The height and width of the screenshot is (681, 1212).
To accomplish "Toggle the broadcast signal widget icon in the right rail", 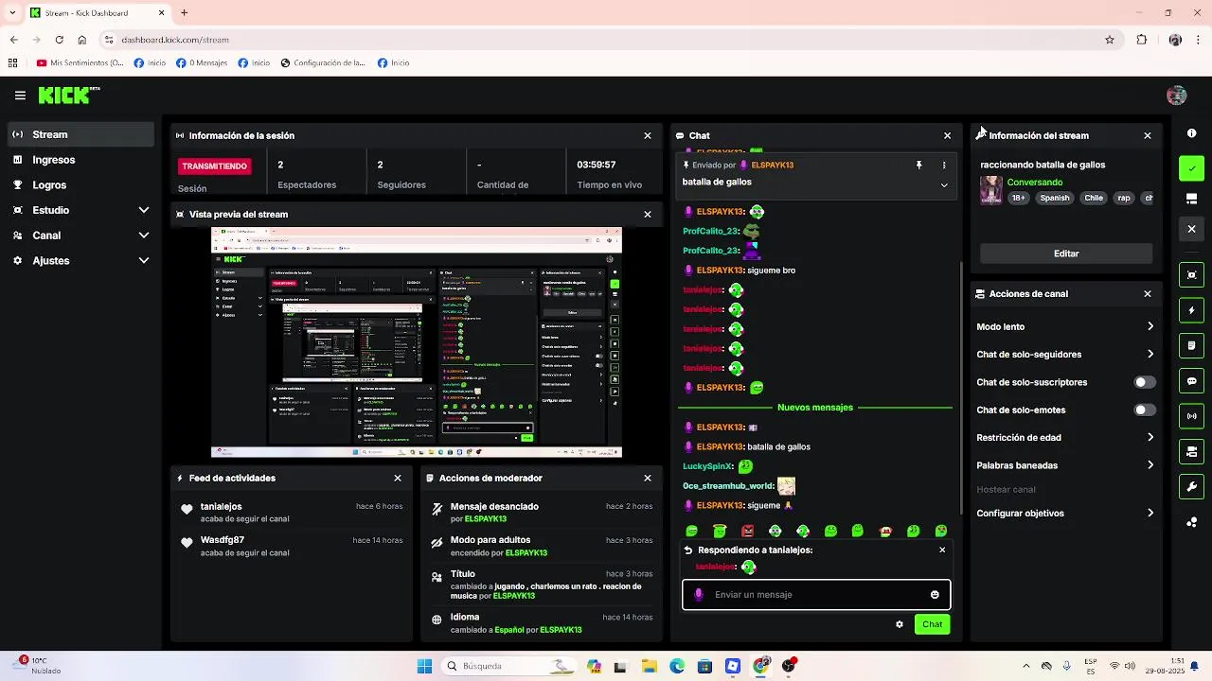I will click(1191, 416).
